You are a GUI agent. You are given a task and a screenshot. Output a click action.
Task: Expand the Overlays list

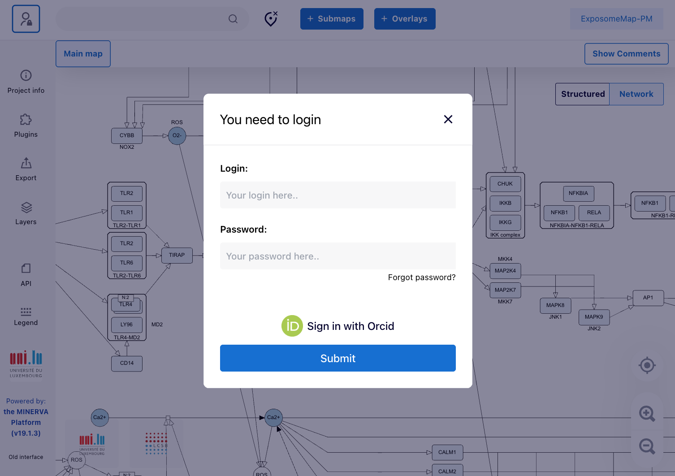click(405, 19)
